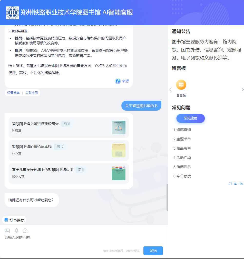The height and width of the screenshot is (259, 244).
Task: Click the 好书推荐 book recommendation chip
Action: click(14, 220)
